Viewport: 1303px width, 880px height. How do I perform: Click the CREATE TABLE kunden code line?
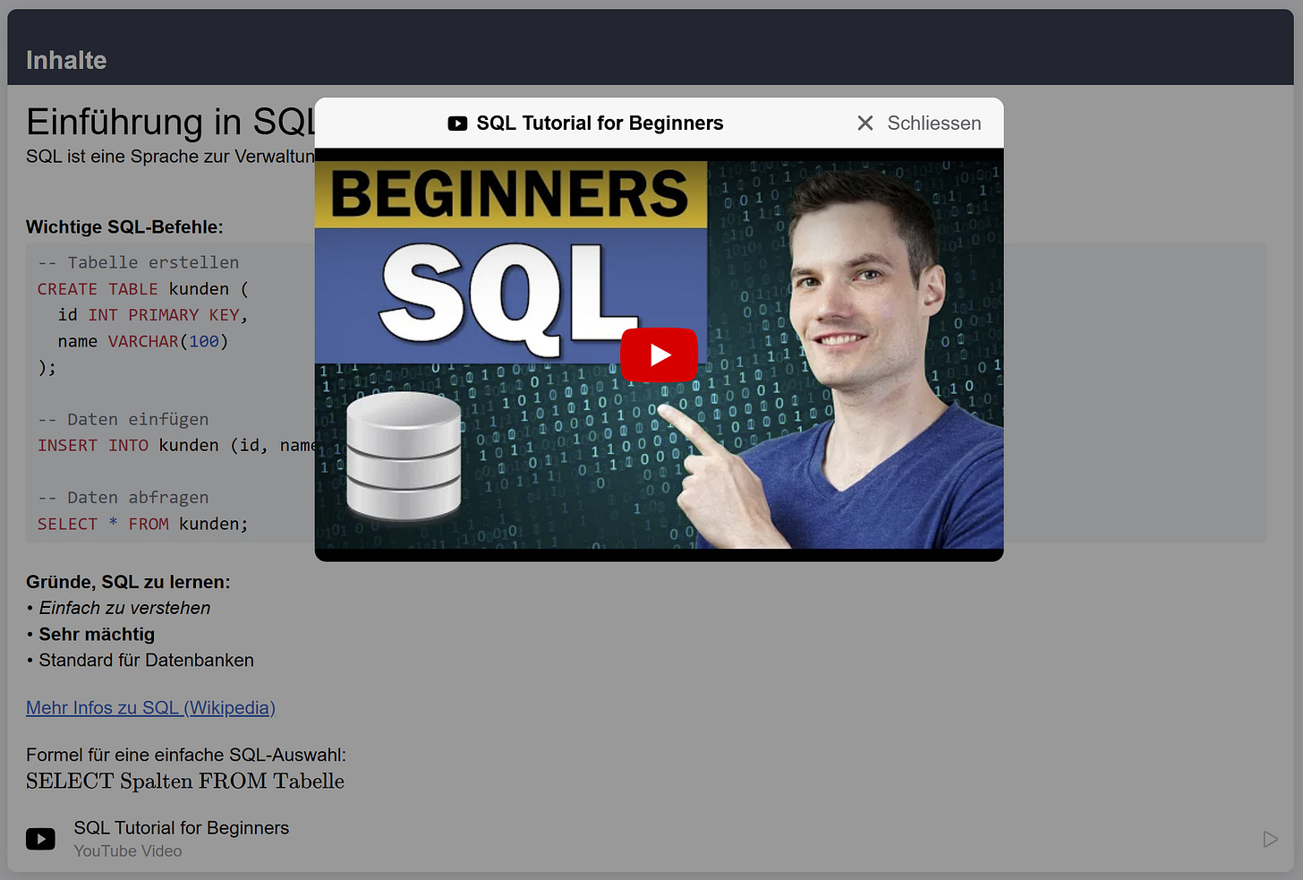click(x=143, y=289)
